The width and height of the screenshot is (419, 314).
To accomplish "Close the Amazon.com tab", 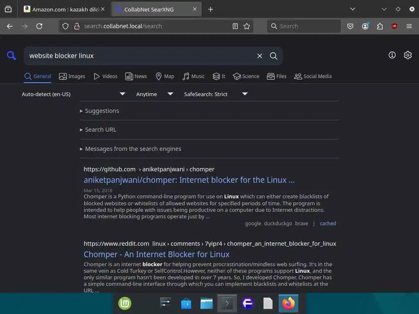I will pyautogui.click(x=103, y=9).
